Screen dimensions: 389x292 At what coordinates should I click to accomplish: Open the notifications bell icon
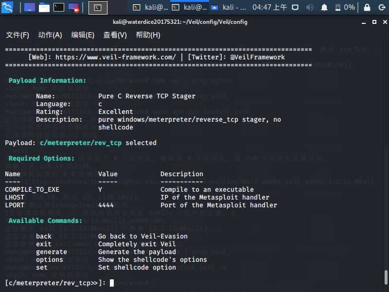(x=324, y=8)
